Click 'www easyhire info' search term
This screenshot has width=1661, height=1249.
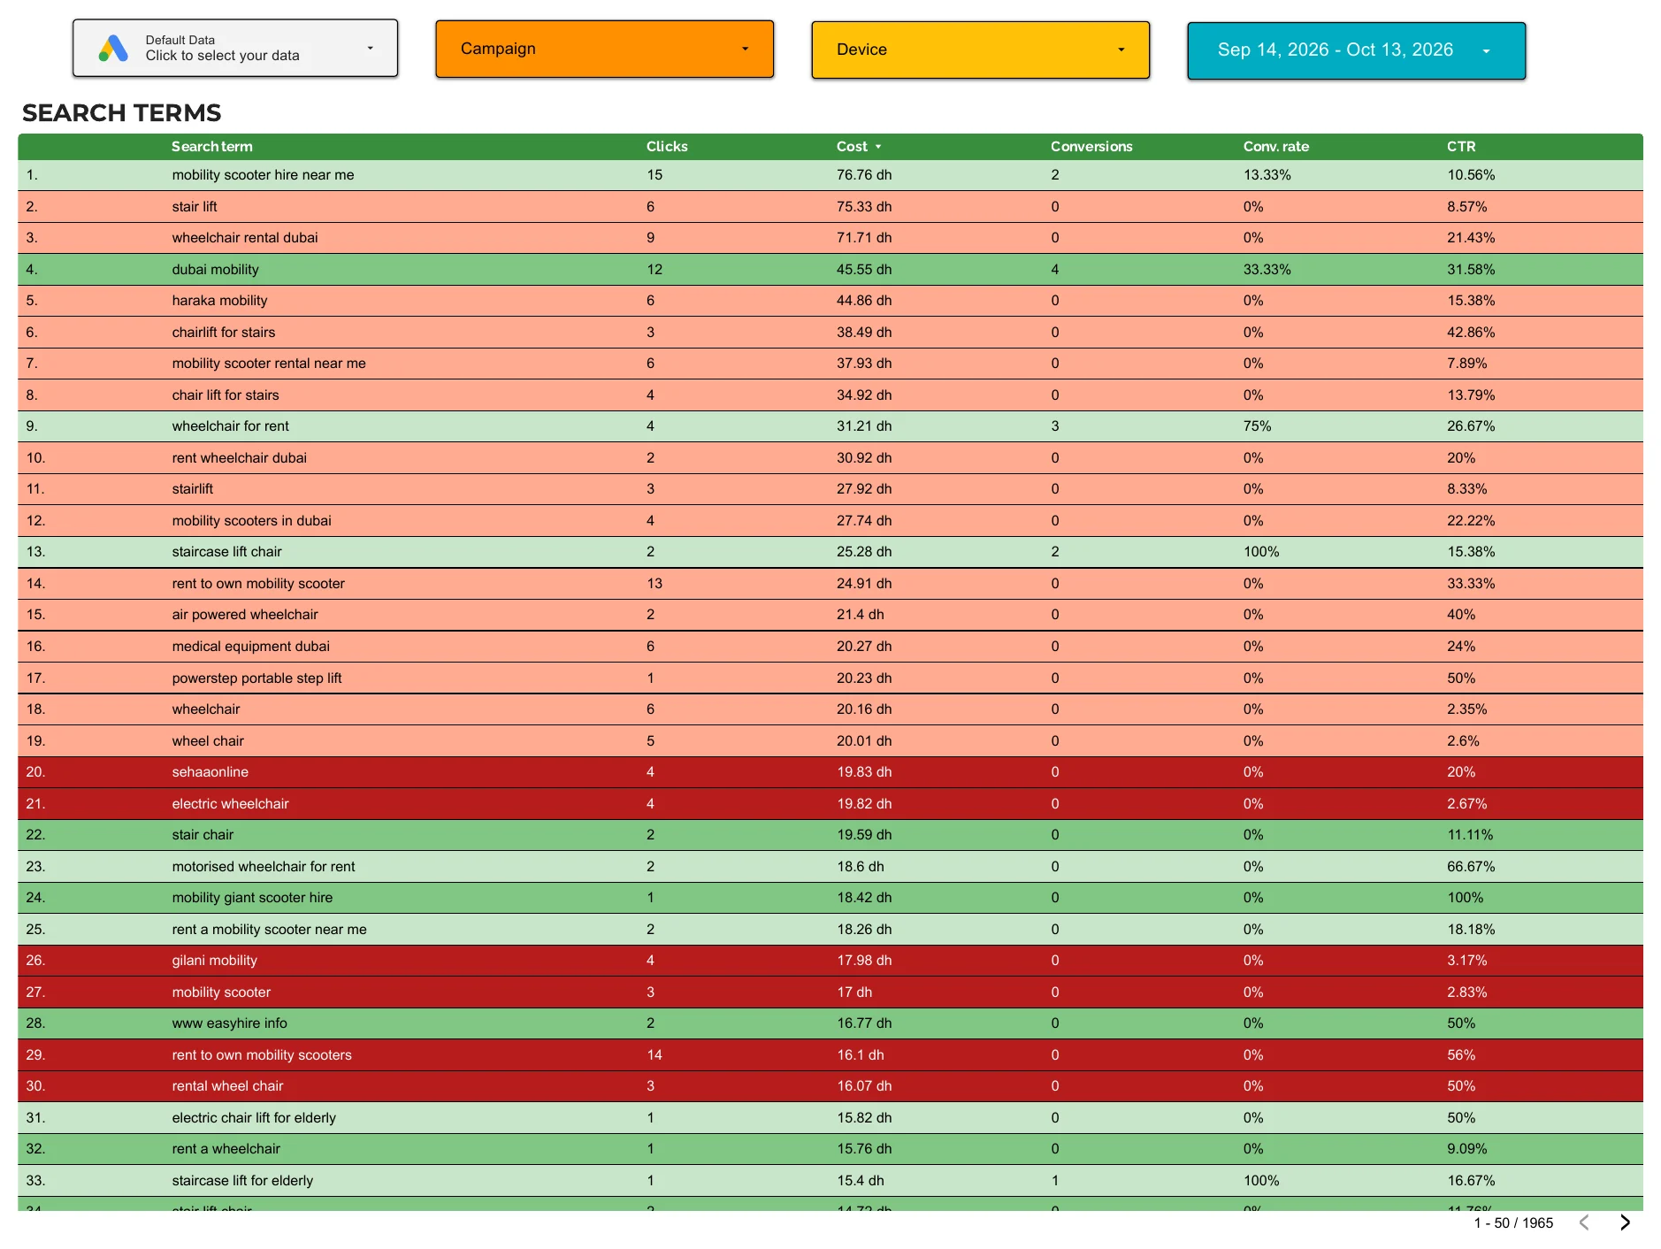tap(230, 1023)
